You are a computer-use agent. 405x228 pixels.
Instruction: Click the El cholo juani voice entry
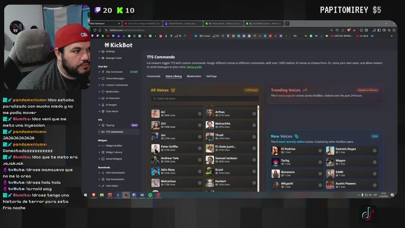coord(232,148)
